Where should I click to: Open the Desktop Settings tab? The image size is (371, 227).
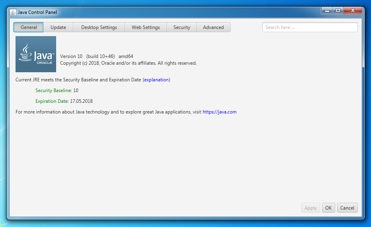[99, 27]
